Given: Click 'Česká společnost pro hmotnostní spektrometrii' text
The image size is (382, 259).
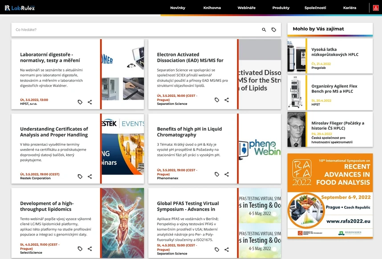Looking at the screenshot, I should pyautogui.click(x=332, y=140).
